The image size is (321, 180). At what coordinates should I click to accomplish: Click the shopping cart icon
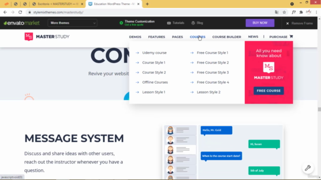tap(291, 36)
